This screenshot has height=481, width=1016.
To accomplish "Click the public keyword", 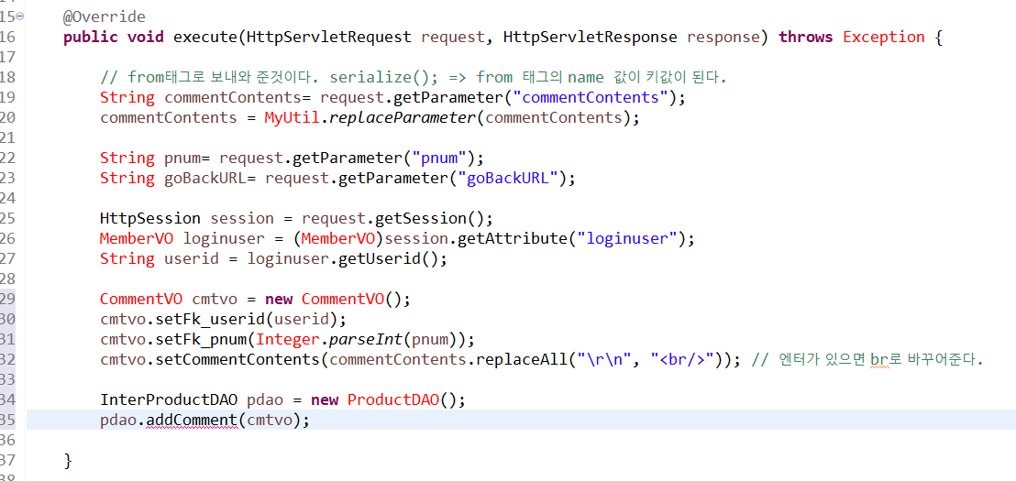I will (x=91, y=37).
